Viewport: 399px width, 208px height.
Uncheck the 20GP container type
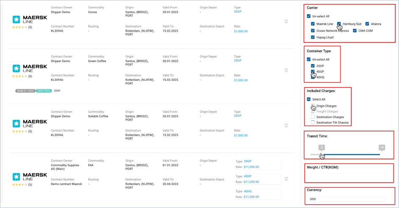313,66
